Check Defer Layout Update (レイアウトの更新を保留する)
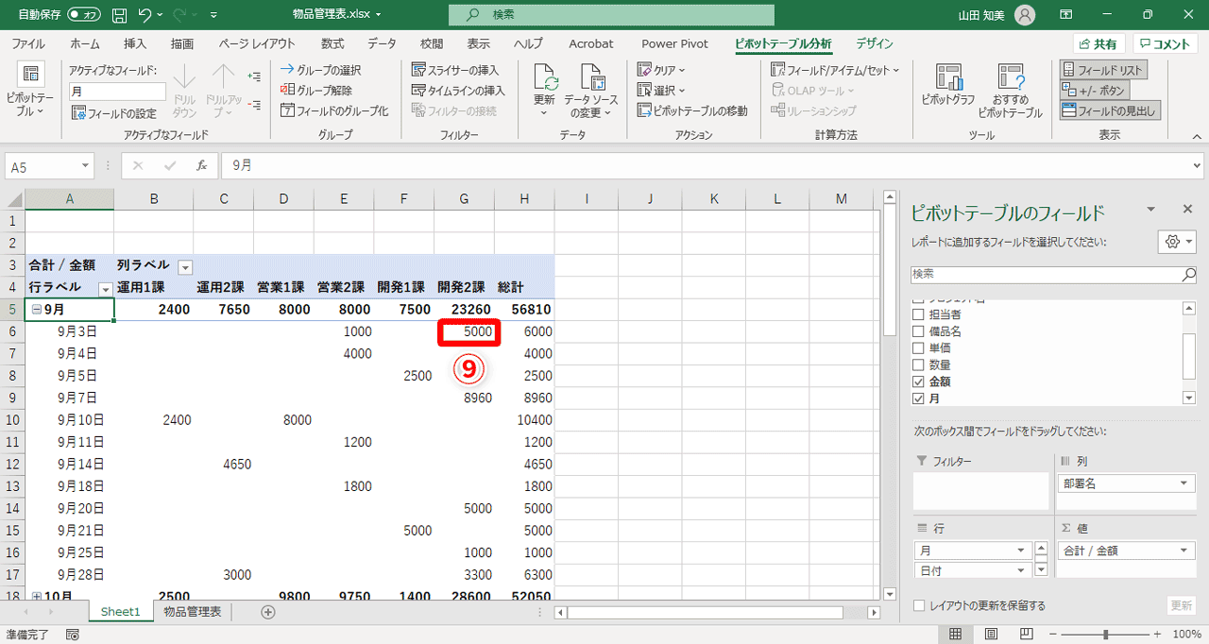1209x644 pixels. pos(919,605)
